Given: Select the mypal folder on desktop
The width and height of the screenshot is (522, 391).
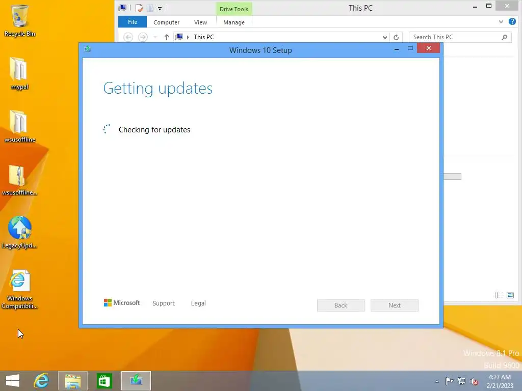Looking at the screenshot, I should 19,73.
